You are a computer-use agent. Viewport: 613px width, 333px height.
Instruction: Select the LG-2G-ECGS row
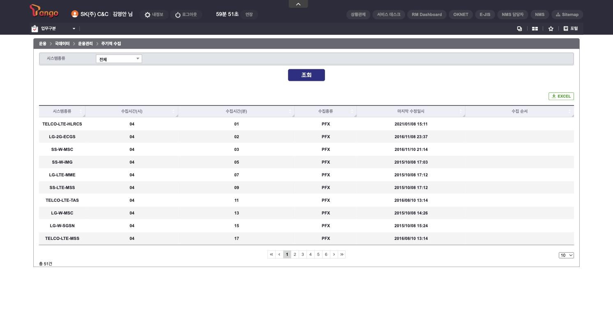point(306,137)
